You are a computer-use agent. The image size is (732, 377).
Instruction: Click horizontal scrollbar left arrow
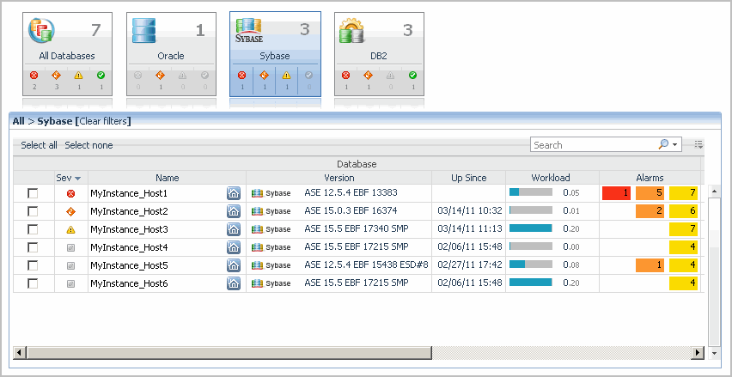click(x=19, y=352)
